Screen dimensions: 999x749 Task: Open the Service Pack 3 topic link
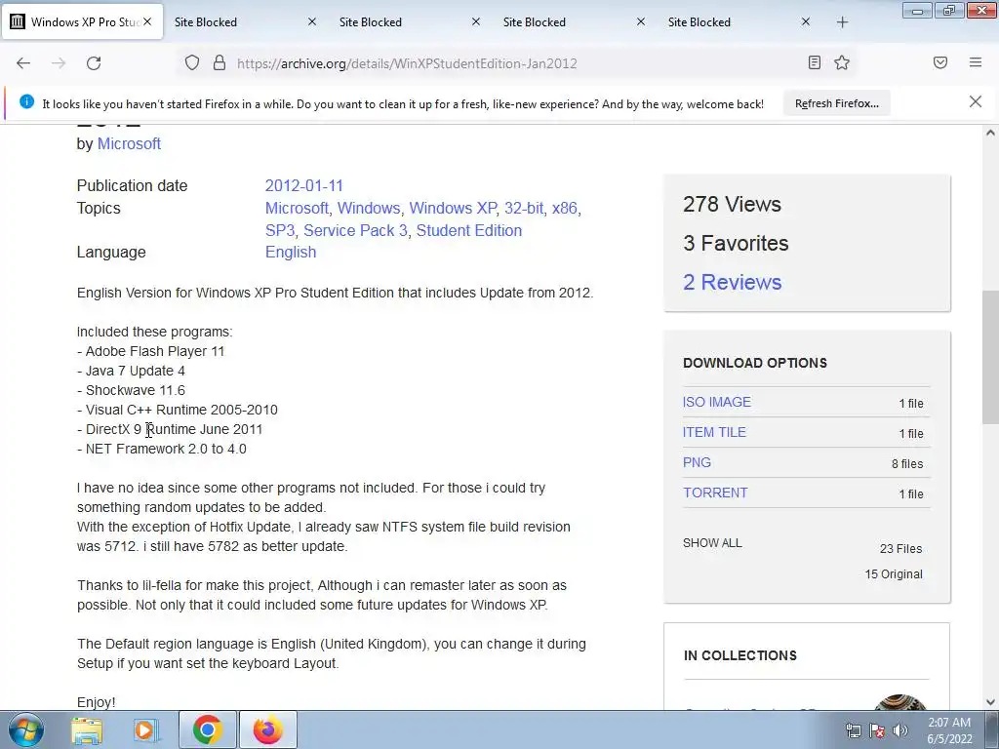point(355,230)
